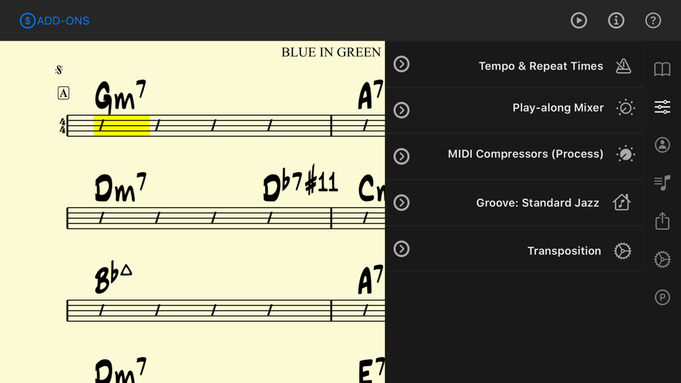Tap the circled P icon in sidebar

[663, 297]
